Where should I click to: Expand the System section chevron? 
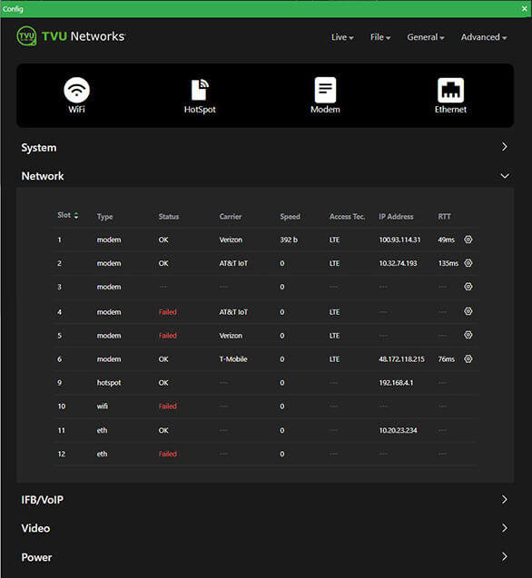coord(505,147)
